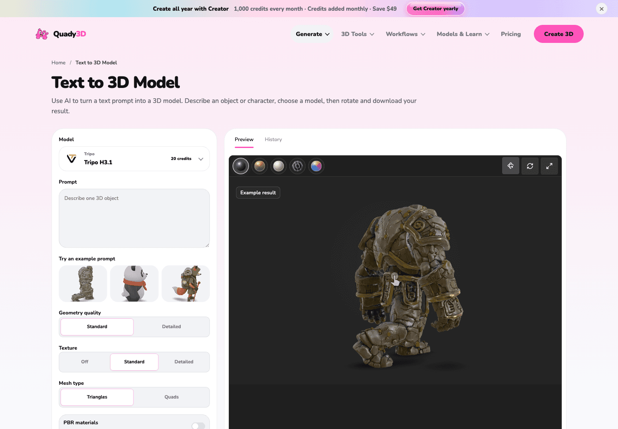Pick the stone golem example prompt
The height and width of the screenshot is (429, 618).
pos(83,284)
